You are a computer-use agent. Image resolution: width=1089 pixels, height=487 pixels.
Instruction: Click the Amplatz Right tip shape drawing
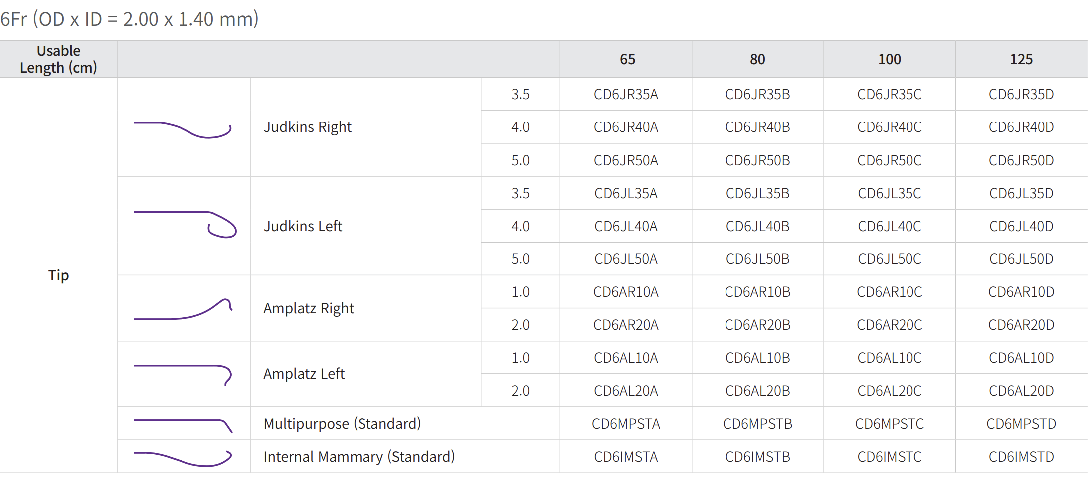[183, 310]
